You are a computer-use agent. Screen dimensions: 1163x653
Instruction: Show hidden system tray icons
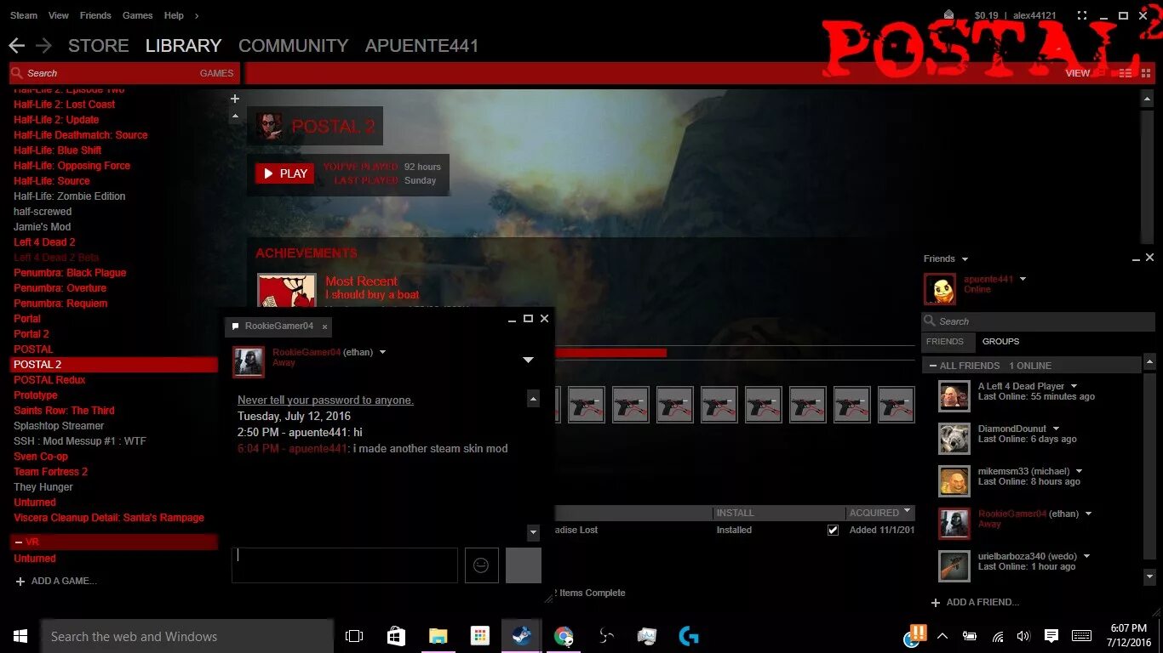(942, 636)
